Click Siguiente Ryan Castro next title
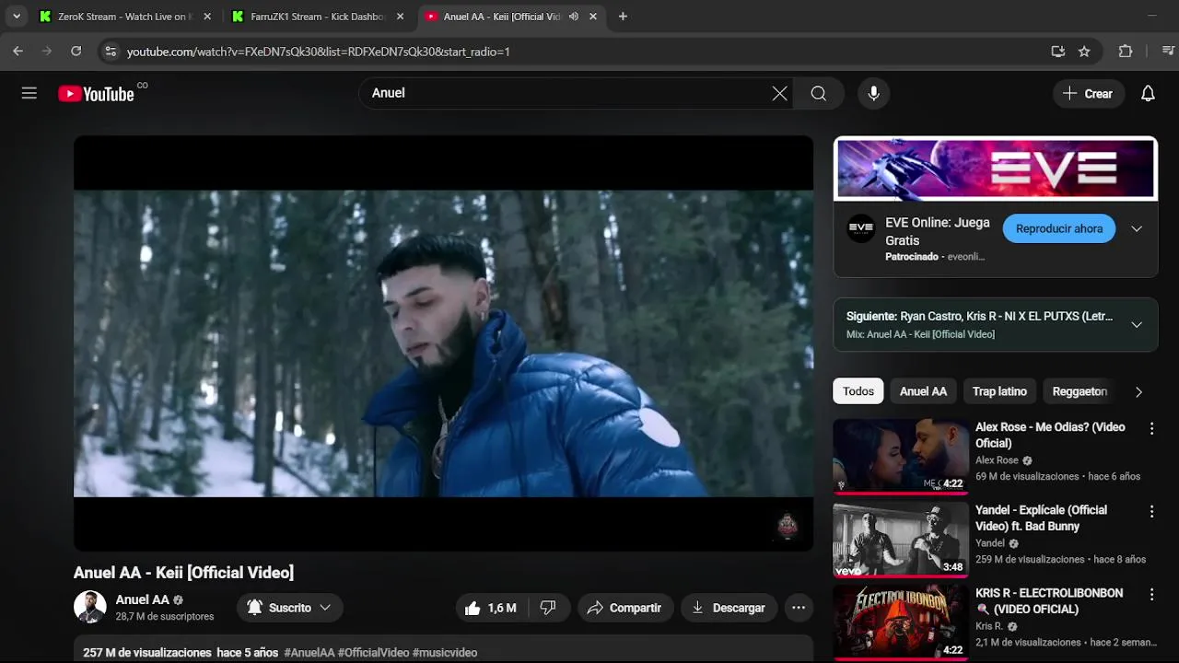 pos(979,317)
